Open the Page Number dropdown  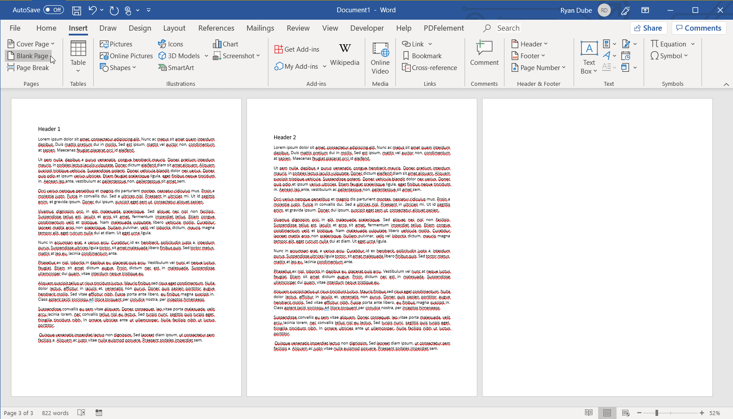pyautogui.click(x=539, y=67)
